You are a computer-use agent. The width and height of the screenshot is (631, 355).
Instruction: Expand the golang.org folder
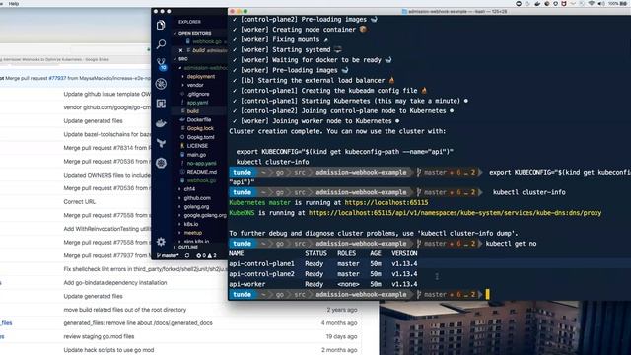click(196, 206)
